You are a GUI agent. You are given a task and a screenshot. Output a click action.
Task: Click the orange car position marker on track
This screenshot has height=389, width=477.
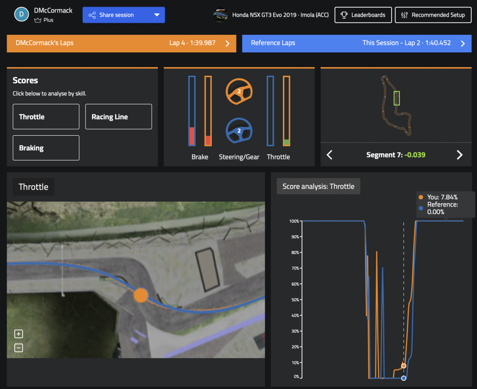tap(141, 295)
